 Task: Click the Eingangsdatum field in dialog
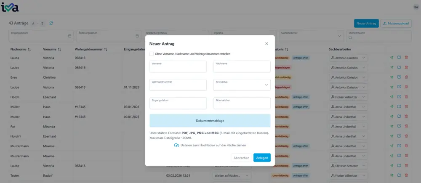tap(178, 103)
